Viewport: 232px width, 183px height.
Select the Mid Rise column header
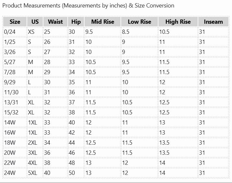pyautogui.click(x=102, y=22)
